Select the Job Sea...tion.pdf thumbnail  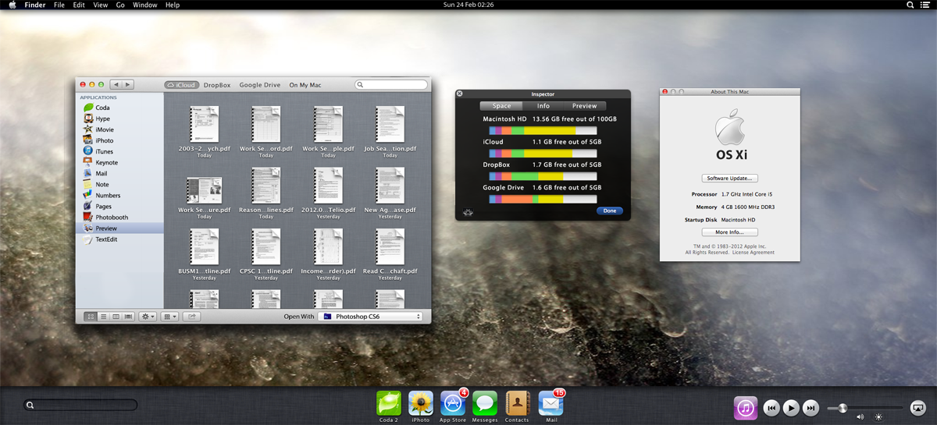(x=390, y=123)
